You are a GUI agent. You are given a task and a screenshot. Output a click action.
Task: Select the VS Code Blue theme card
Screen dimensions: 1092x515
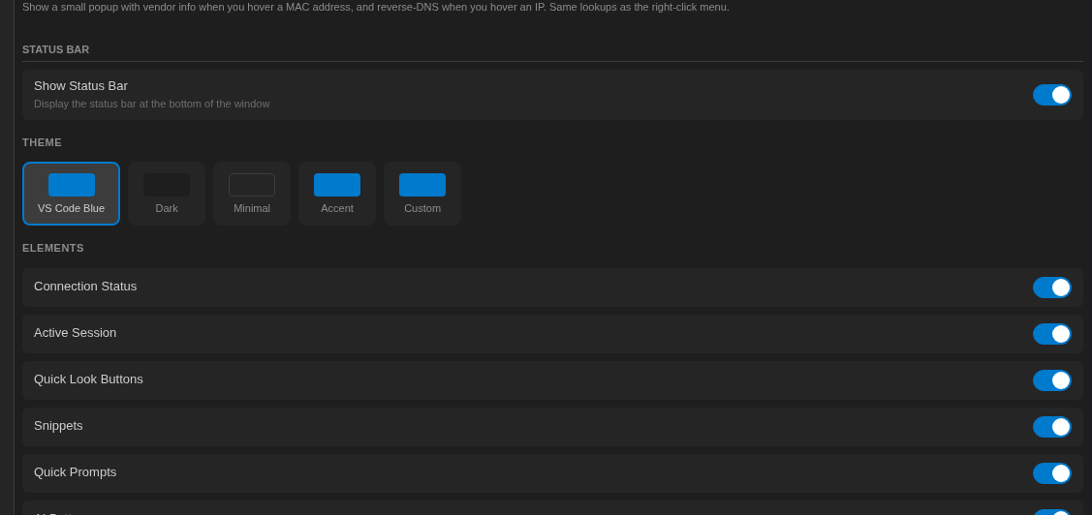pos(71,194)
